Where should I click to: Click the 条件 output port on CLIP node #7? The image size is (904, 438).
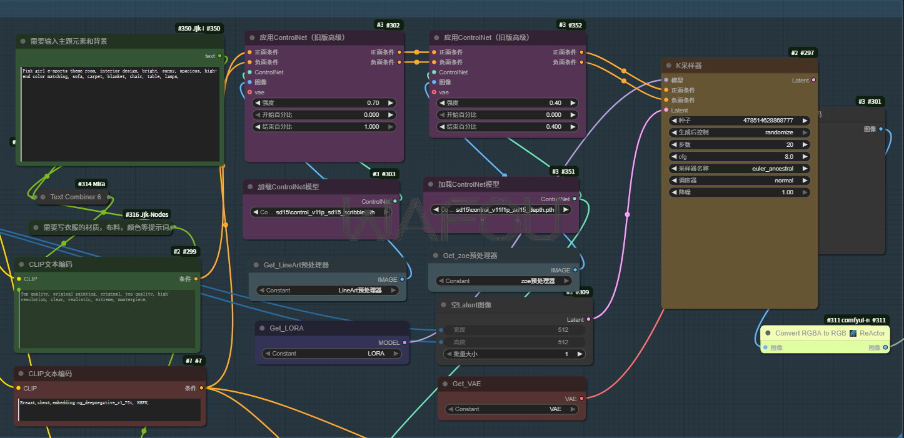(x=201, y=388)
